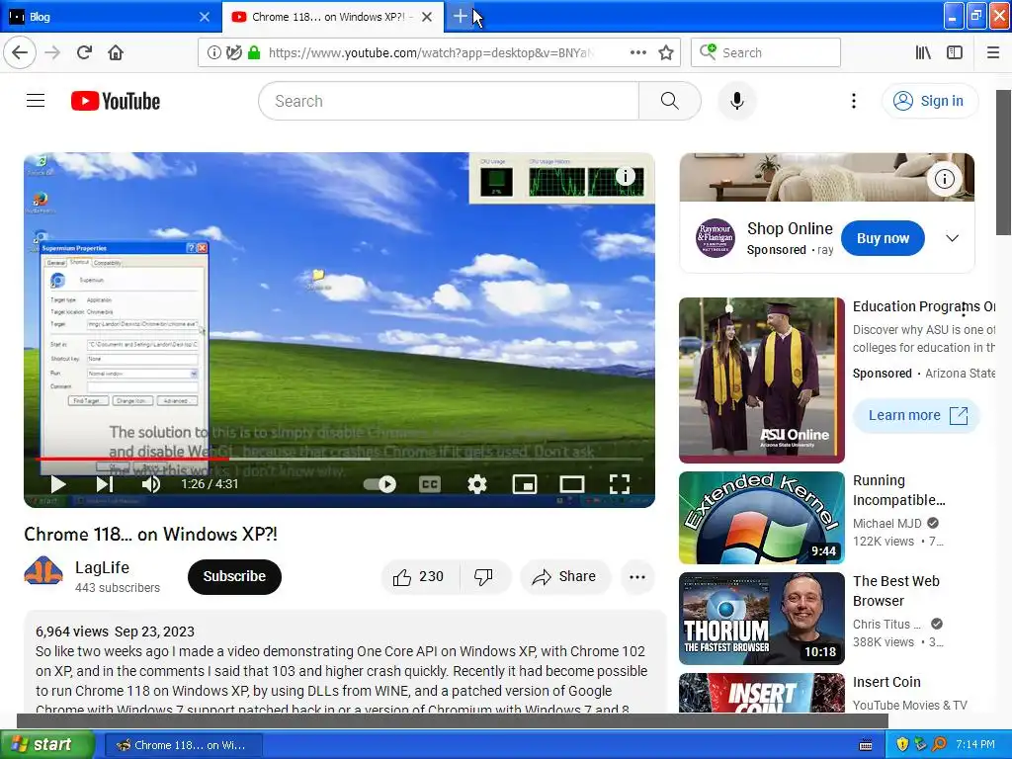The image size is (1012, 759).
Task: Dislike this video
Action: click(x=484, y=576)
